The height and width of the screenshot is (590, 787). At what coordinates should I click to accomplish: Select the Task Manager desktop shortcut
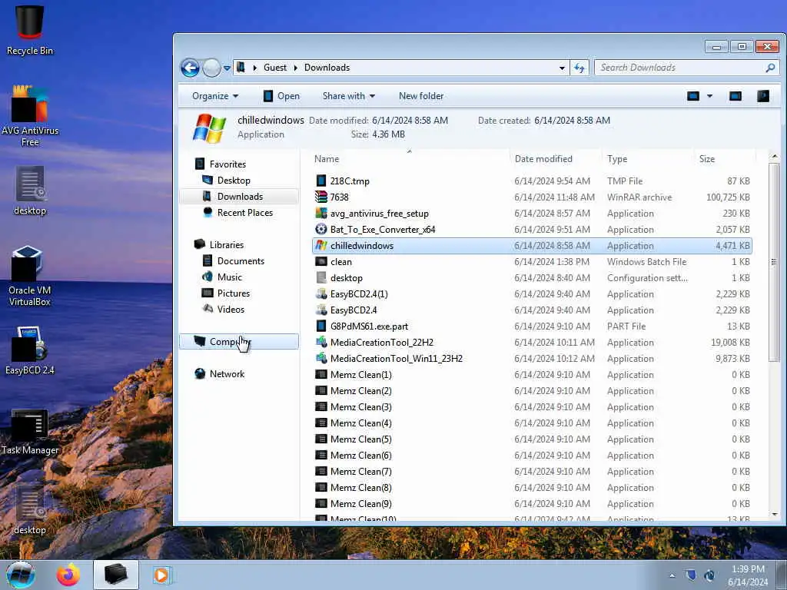point(29,432)
